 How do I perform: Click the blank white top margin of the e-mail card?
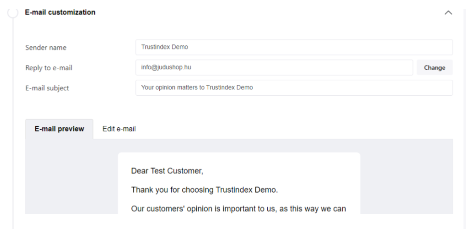point(239,158)
